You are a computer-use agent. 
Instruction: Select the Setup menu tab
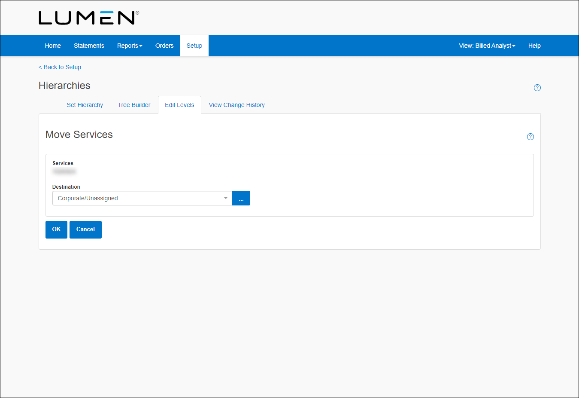(x=194, y=46)
